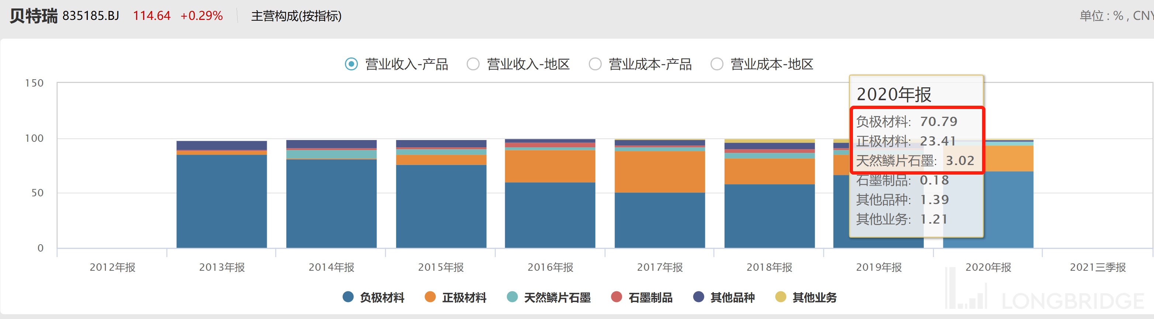
Task: Click the 2021三季报 x-axis label
Action: [1097, 267]
